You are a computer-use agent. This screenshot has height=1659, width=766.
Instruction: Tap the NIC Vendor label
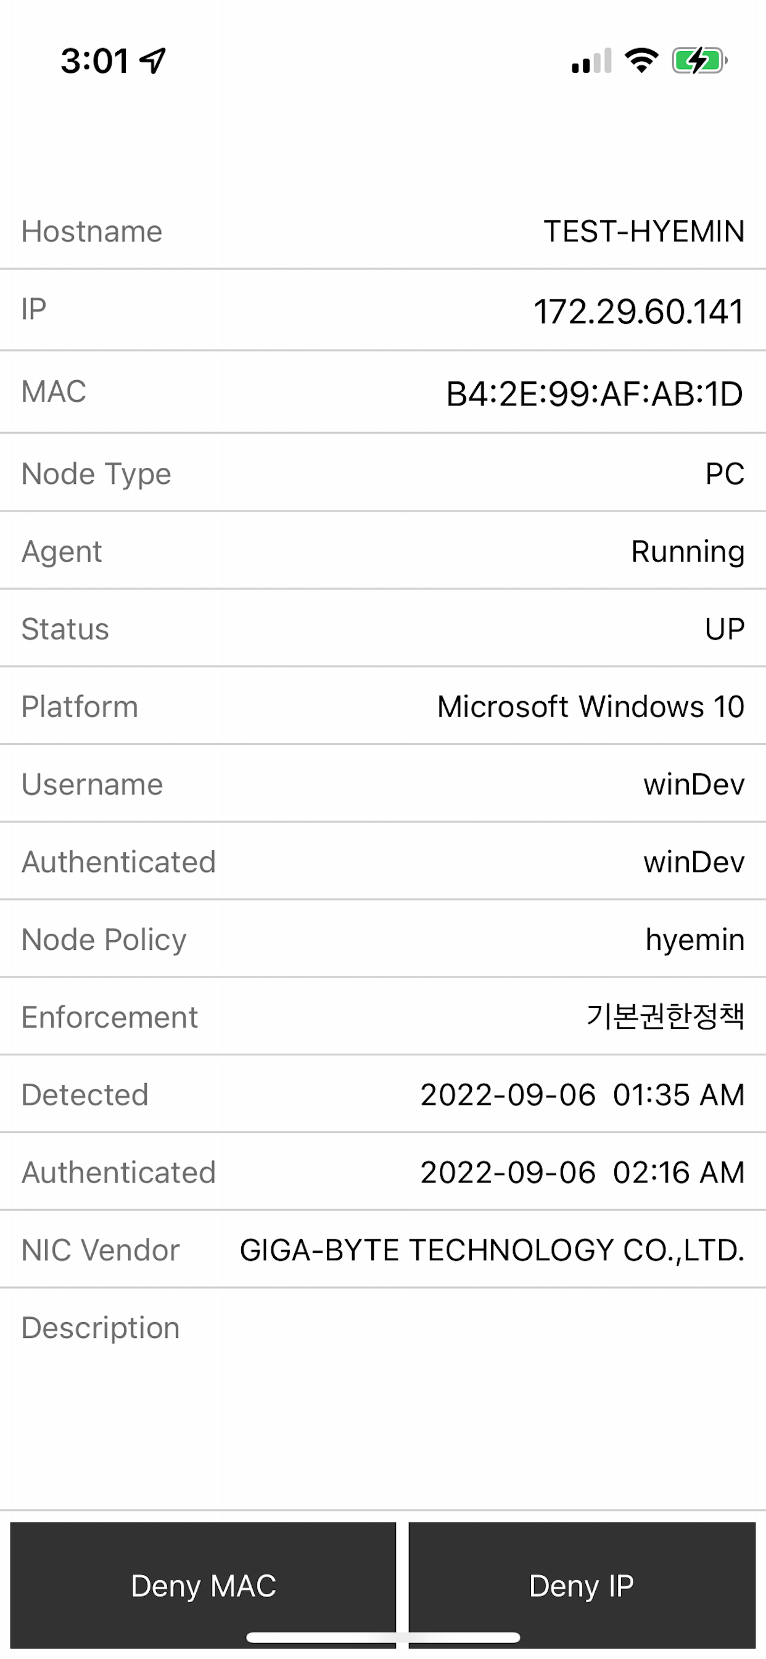click(101, 1250)
